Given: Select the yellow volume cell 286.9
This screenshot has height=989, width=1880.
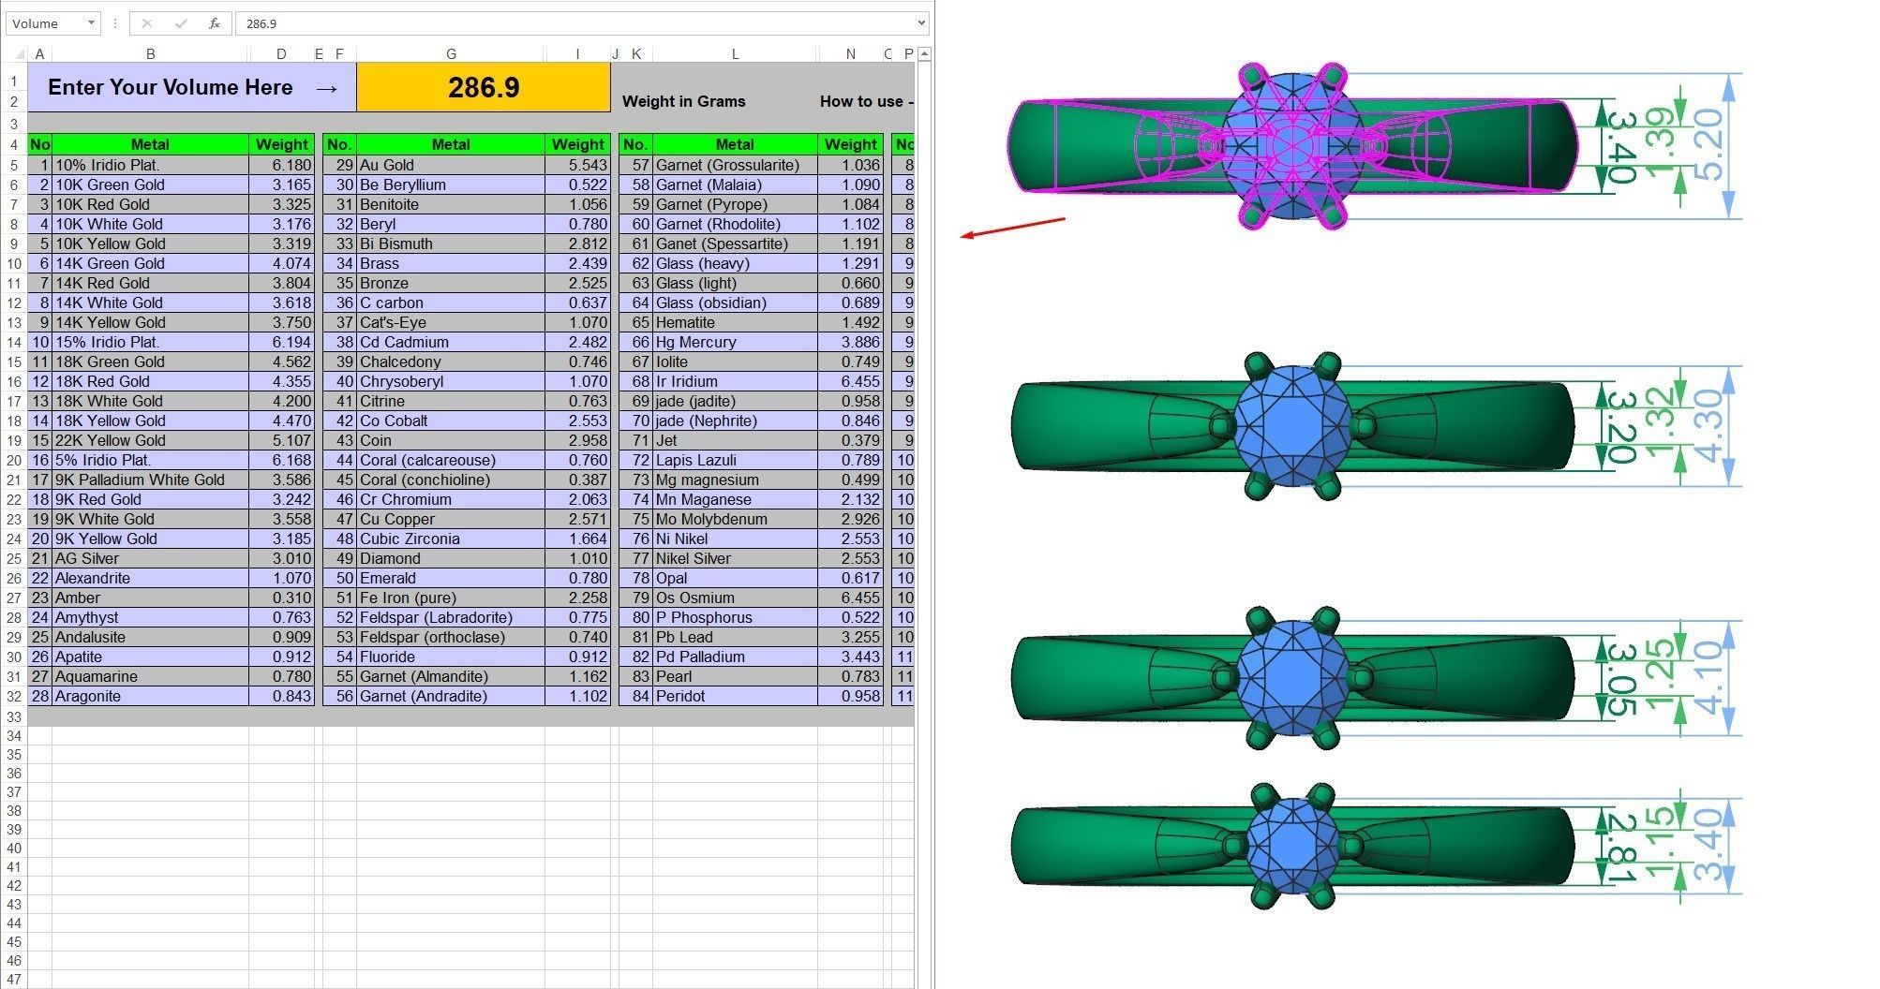Looking at the screenshot, I should 484,87.
